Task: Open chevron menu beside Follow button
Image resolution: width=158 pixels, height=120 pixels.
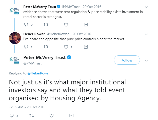Action: (146, 60)
